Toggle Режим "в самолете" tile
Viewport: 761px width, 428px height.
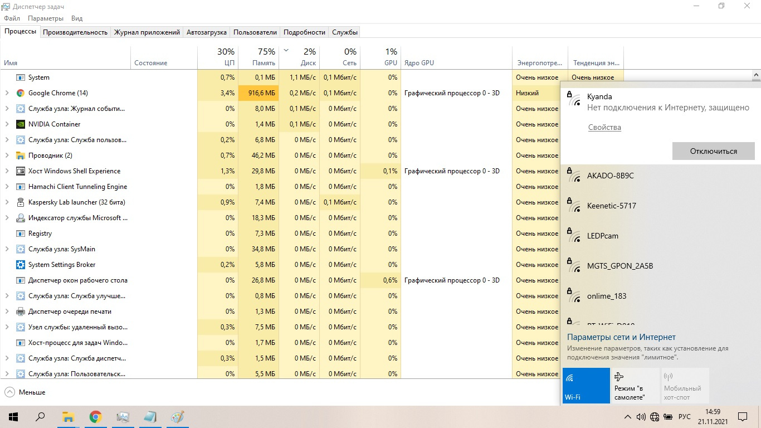click(635, 386)
